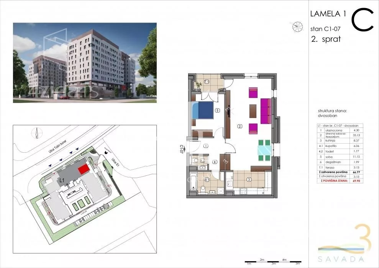Click the compass rose icon near the title
This screenshot has height=268, width=379.
[296, 26]
